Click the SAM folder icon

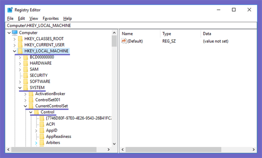[x=26, y=69]
